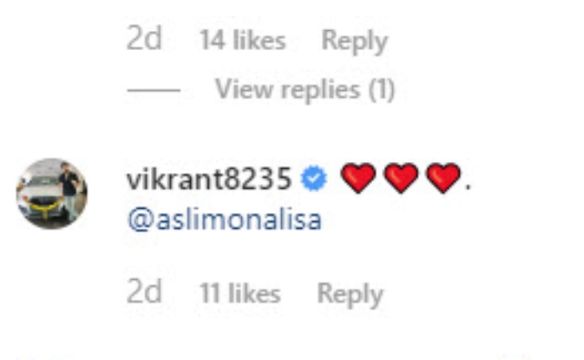Click the man standing in the avatar photo
Image resolution: width=584 pixels, height=360 pixels.
pyautogui.click(x=69, y=190)
